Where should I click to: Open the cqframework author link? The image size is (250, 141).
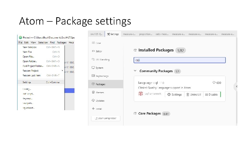(x=153, y=94)
